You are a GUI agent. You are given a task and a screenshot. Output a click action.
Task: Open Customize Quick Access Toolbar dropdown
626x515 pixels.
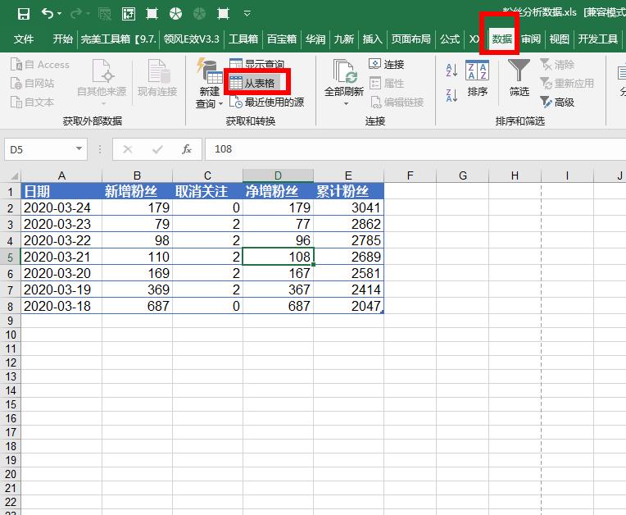(x=247, y=14)
